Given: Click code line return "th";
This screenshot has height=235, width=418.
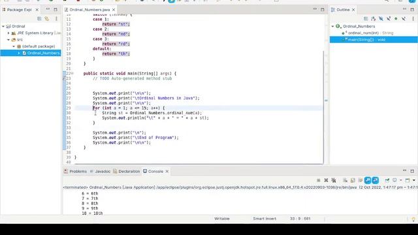Looking at the screenshot, I should click(116, 54).
